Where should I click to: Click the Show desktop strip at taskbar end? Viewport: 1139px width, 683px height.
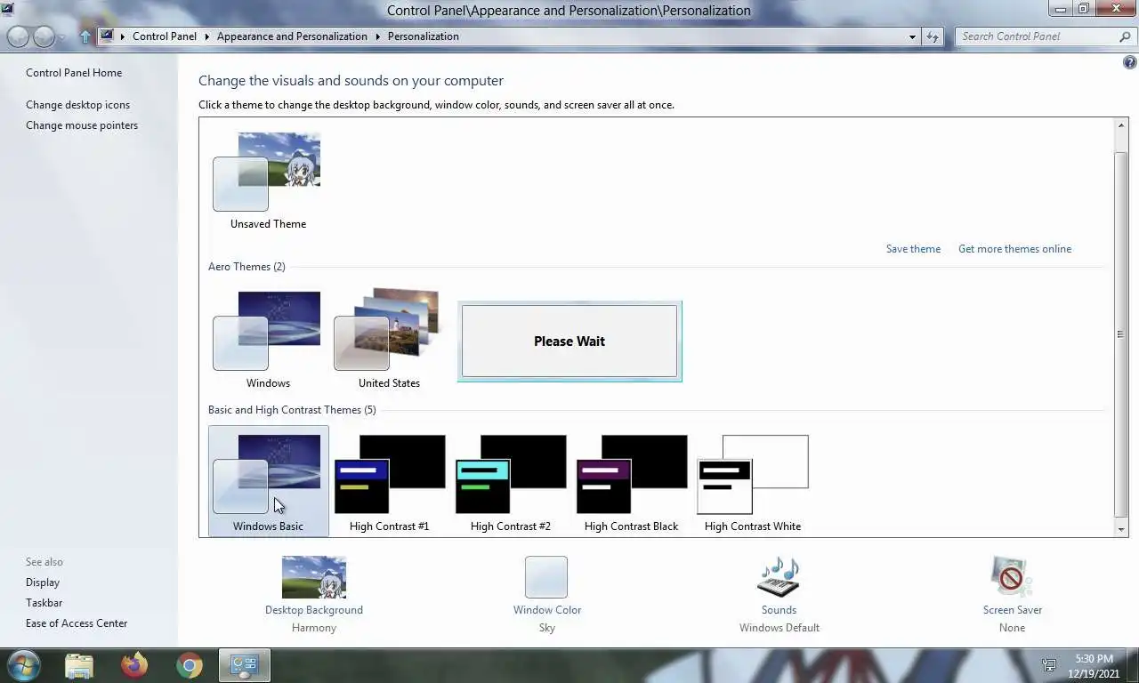pos(1133,665)
